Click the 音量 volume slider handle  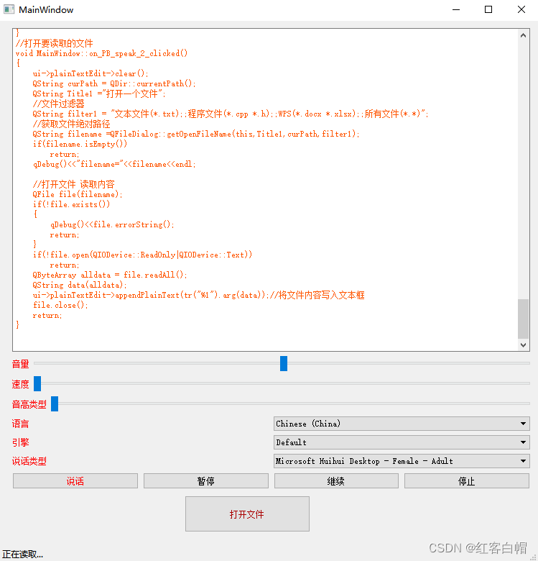click(x=284, y=363)
